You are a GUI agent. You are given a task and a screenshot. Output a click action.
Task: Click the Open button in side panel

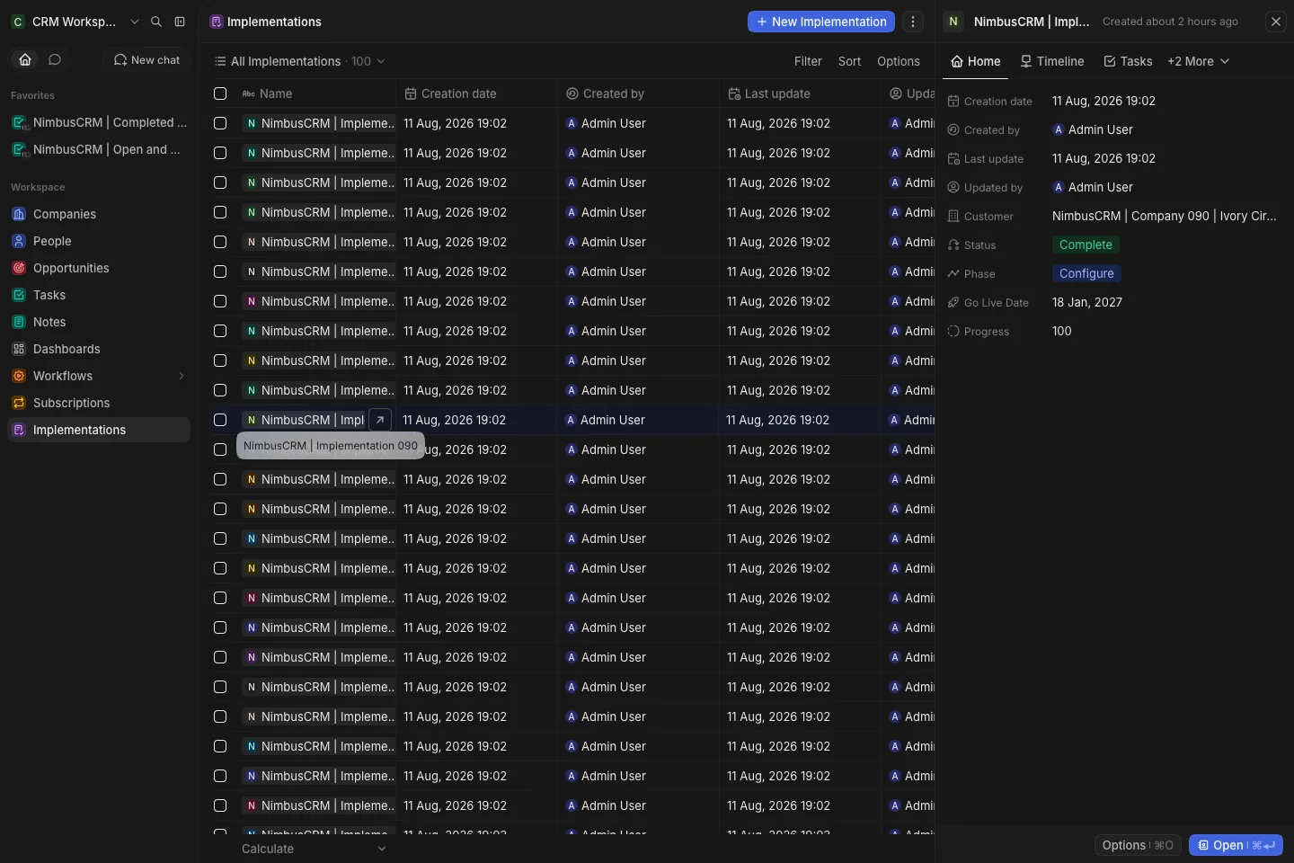(x=1236, y=845)
